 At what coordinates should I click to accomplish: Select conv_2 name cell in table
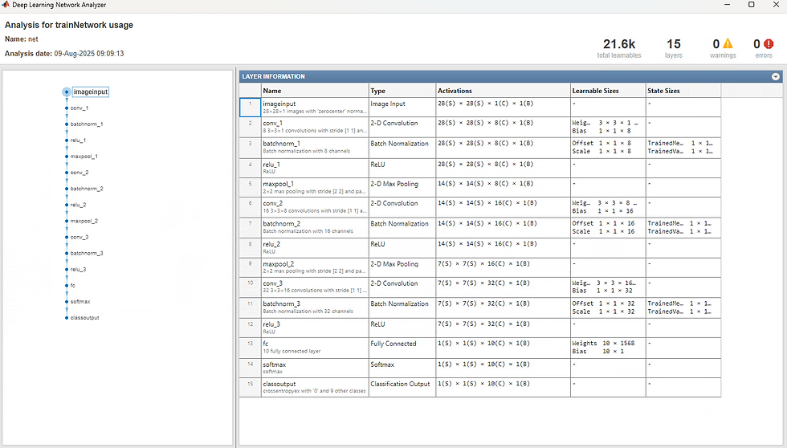point(315,207)
